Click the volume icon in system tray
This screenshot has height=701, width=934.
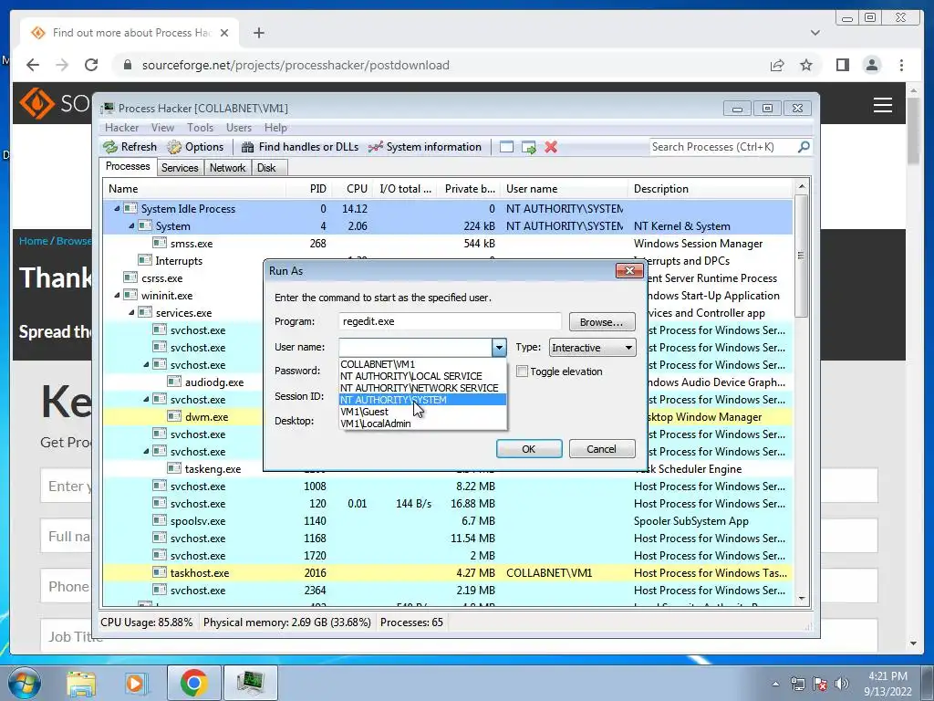(x=842, y=684)
